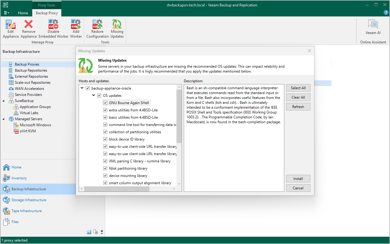Select Application Groups under SureBackup
The width and height of the screenshot is (390, 244).
tap(35, 107)
